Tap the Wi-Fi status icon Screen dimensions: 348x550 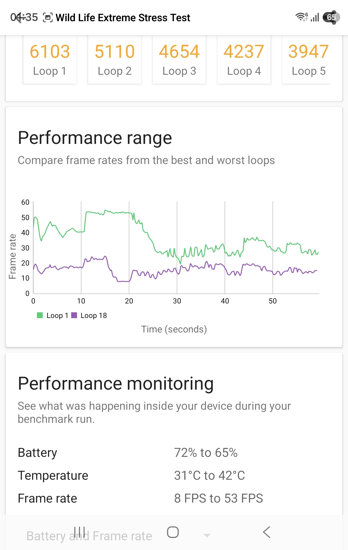[x=302, y=17]
